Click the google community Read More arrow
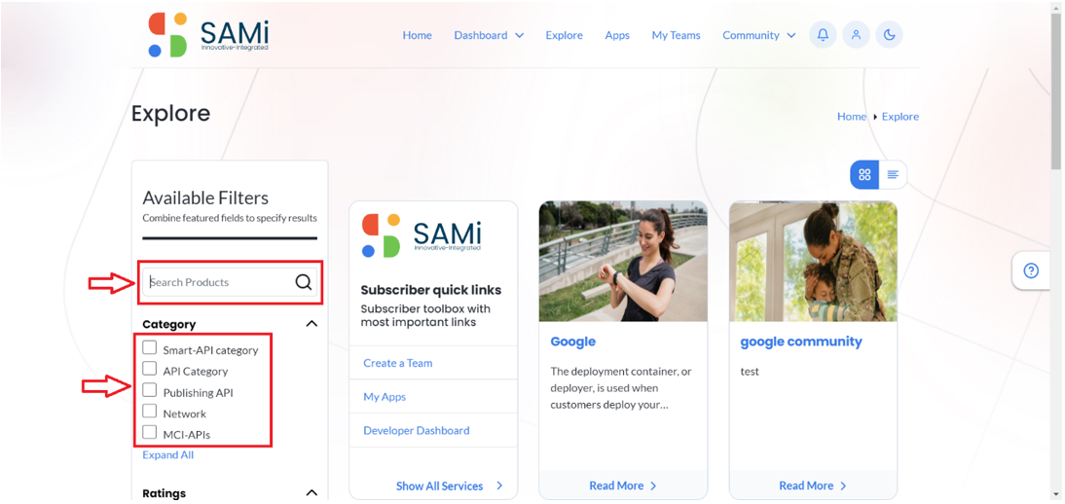1065x504 pixels. tap(843, 486)
